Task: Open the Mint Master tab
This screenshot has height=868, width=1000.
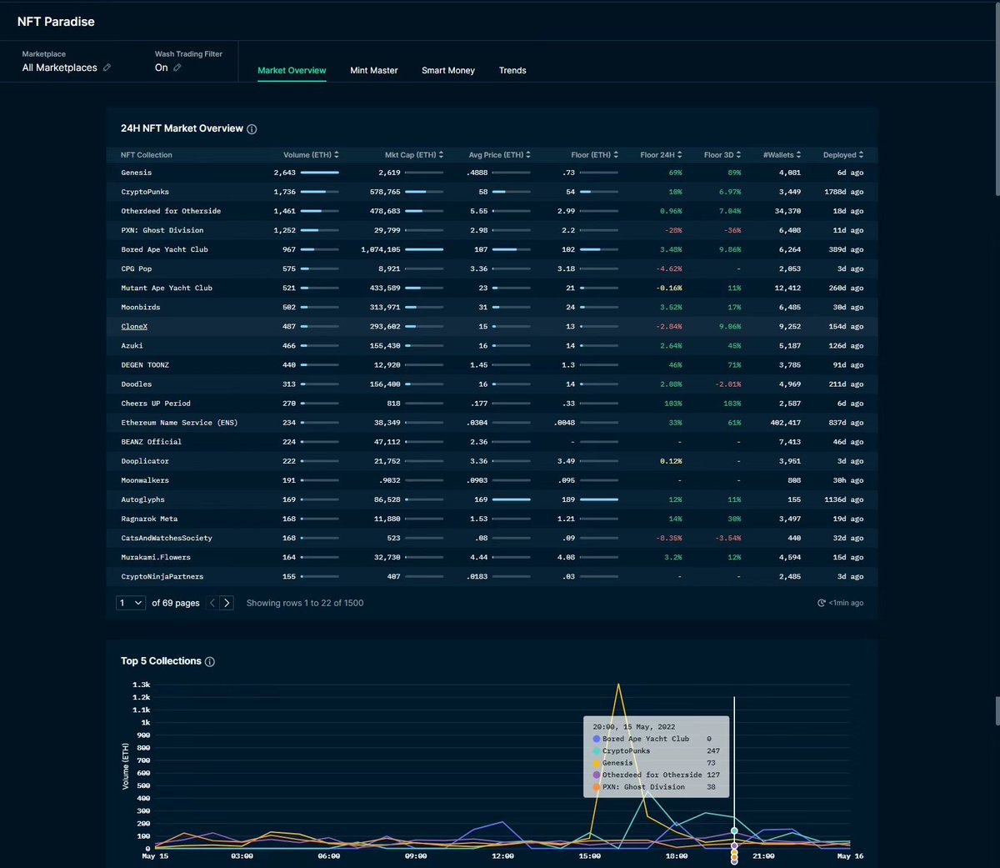Action: click(374, 71)
